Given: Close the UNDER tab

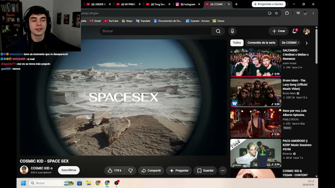Looking at the screenshot, I should 110,4.
